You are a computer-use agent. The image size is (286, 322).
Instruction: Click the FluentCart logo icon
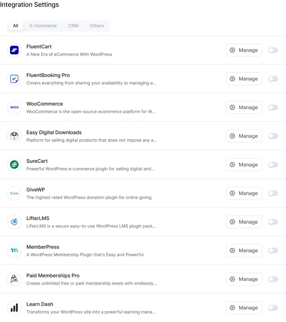pyautogui.click(x=14, y=50)
